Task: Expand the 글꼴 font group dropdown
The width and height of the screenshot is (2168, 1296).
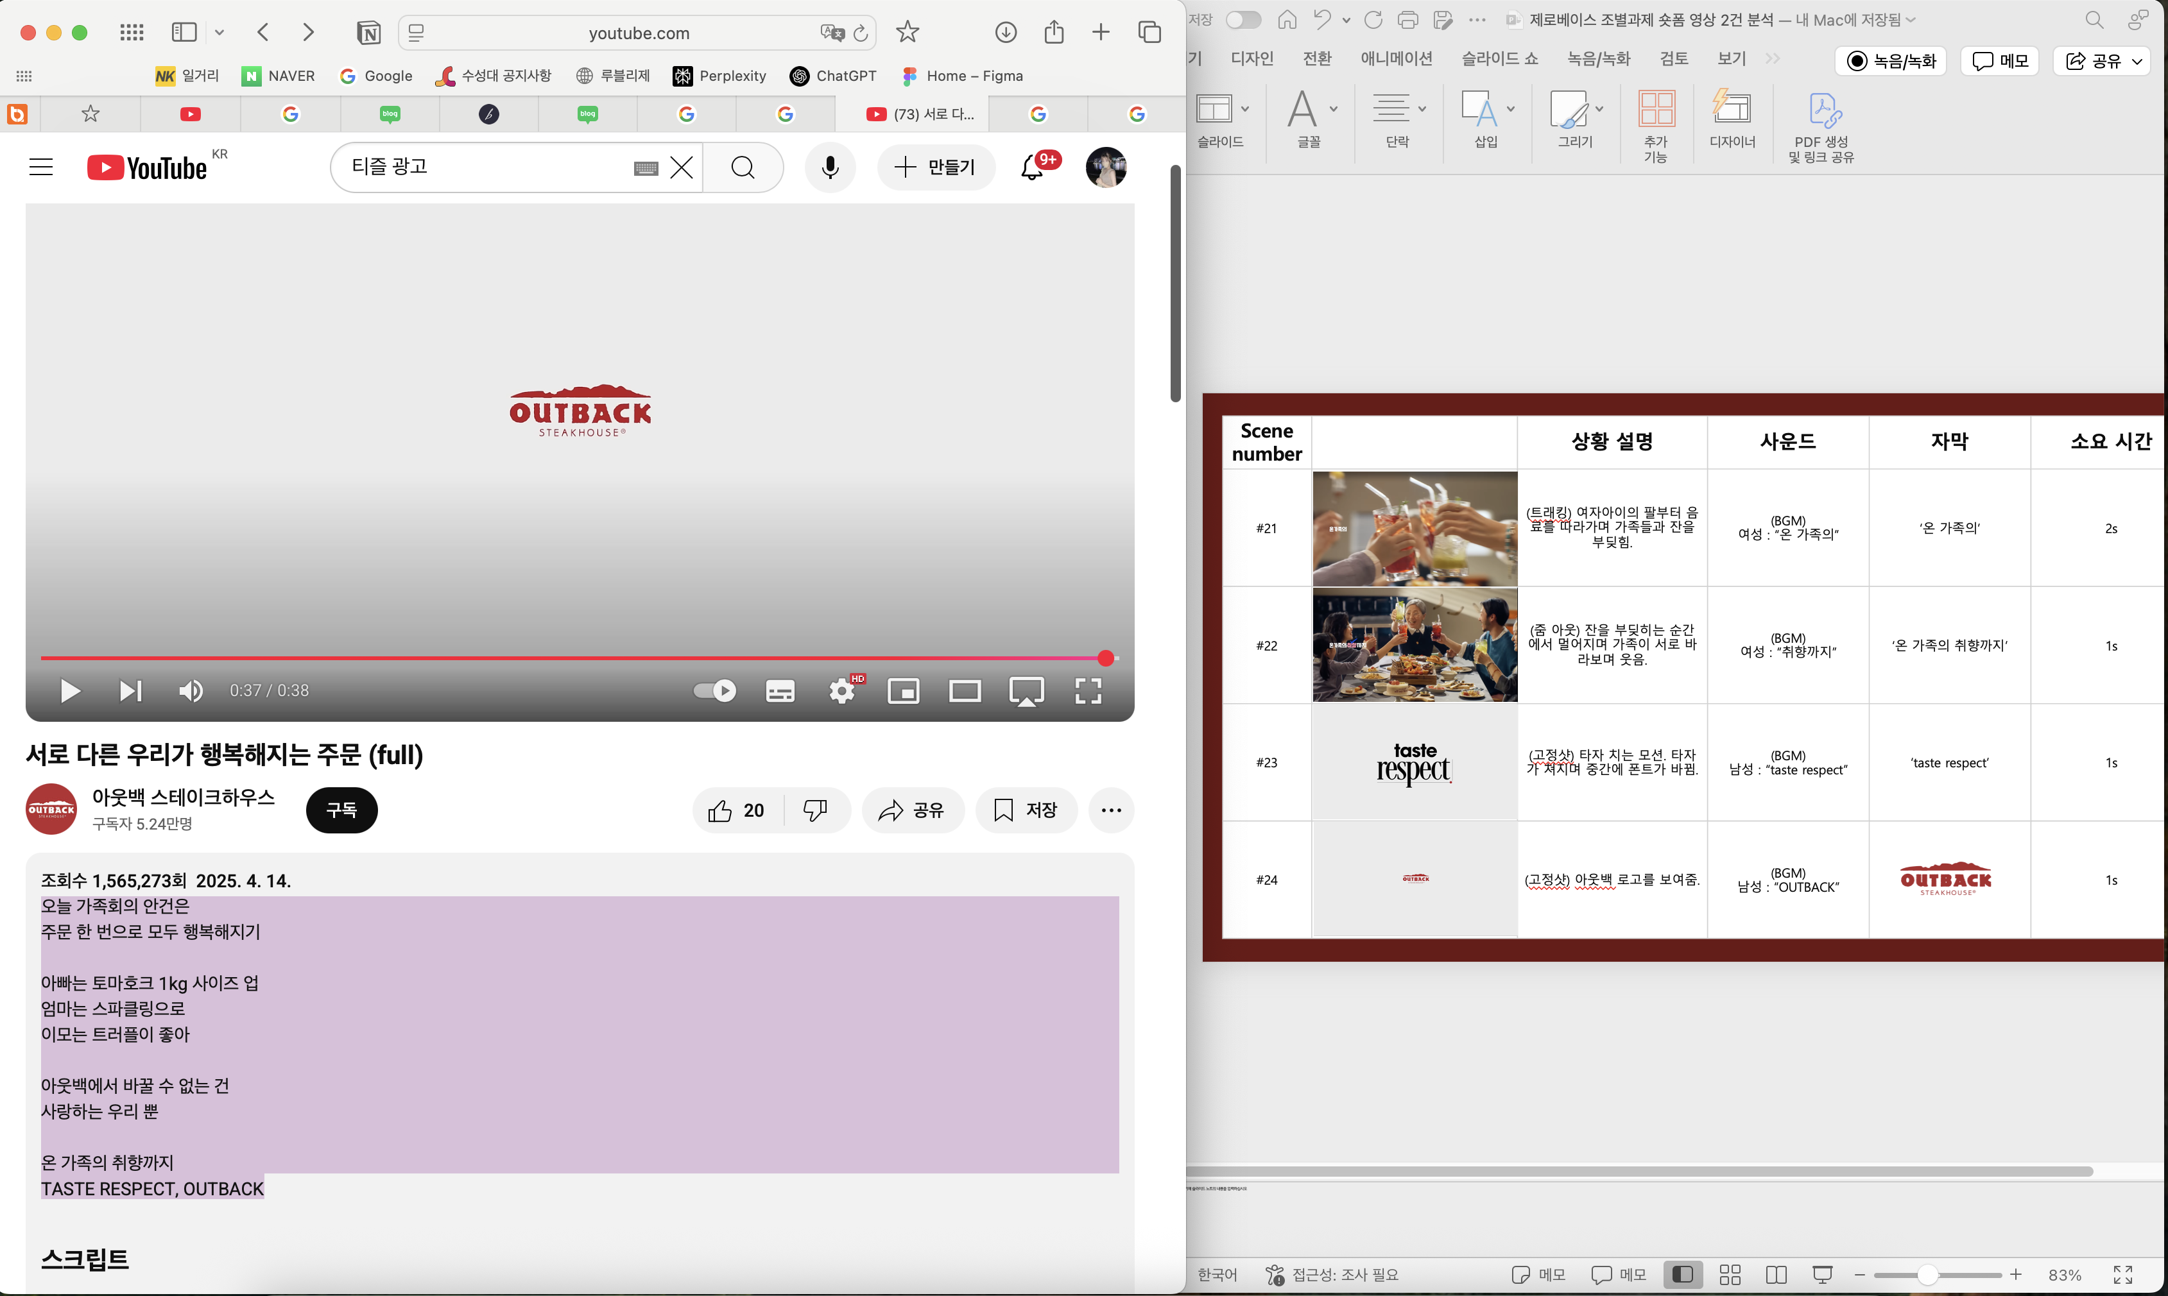Action: 1333,109
